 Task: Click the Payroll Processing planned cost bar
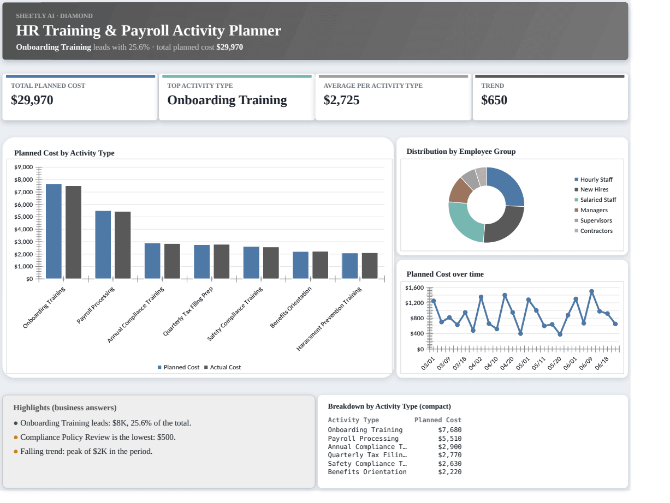click(x=103, y=245)
